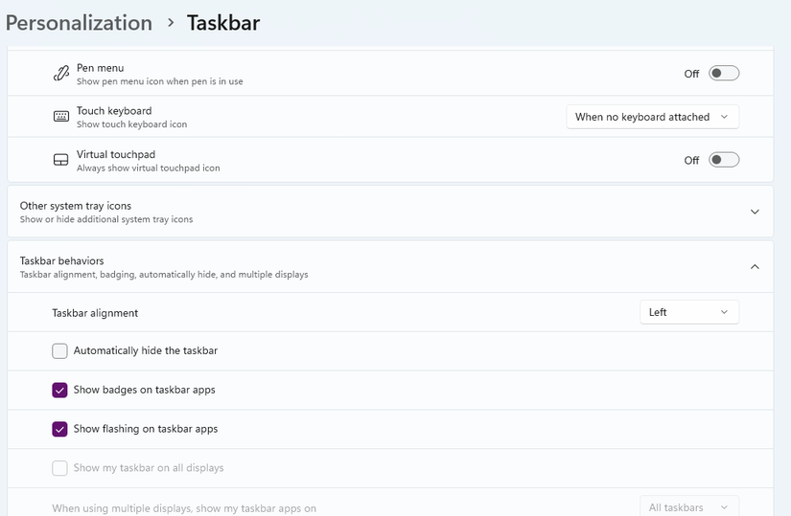Click the breadcrumb chevron separator
The width and height of the screenshot is (791, 516).
click(x=171, y=23)
